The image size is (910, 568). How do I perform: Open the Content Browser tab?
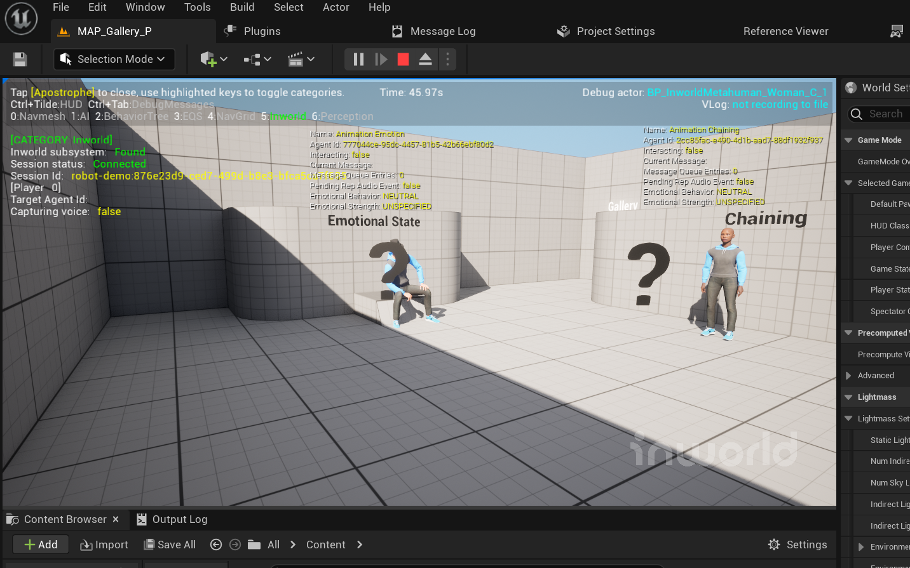coord(65,519)
